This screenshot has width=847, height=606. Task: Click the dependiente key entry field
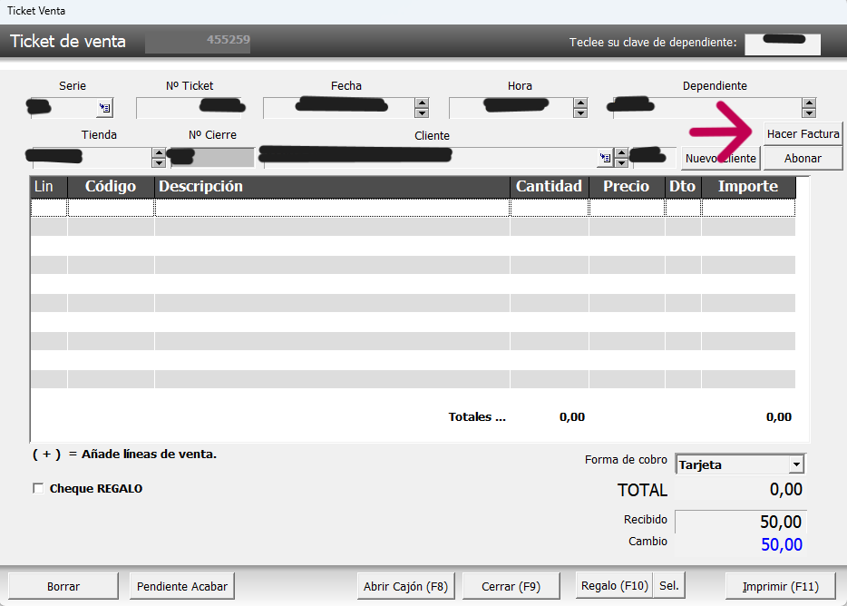(782, 43)
